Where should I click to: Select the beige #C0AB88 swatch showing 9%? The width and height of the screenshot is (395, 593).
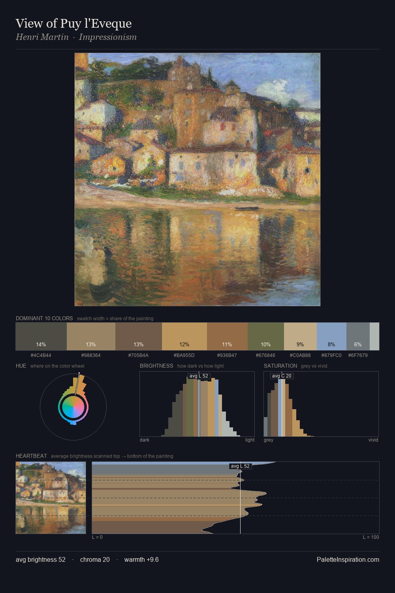(x=300, y=336)
